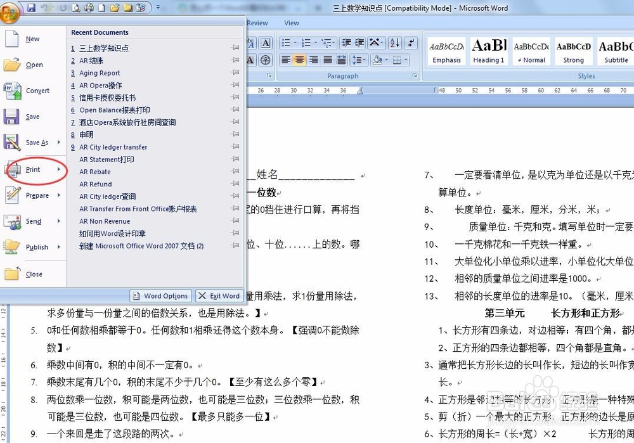Pin the Aging Report recent document
634x443 pixels.
235,73
